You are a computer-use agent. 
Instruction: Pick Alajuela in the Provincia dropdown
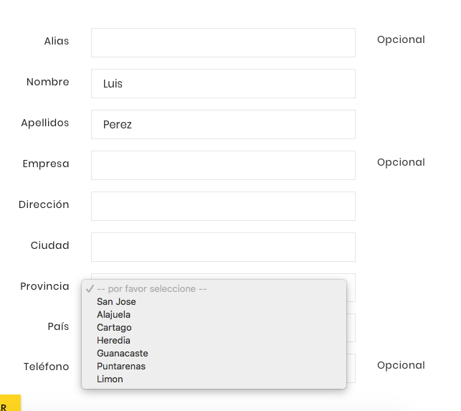pos(113,315)
